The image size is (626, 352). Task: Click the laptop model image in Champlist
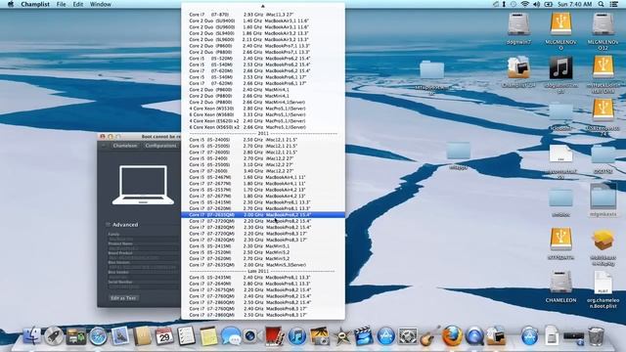pyautogui.click(x=143, y=185)
